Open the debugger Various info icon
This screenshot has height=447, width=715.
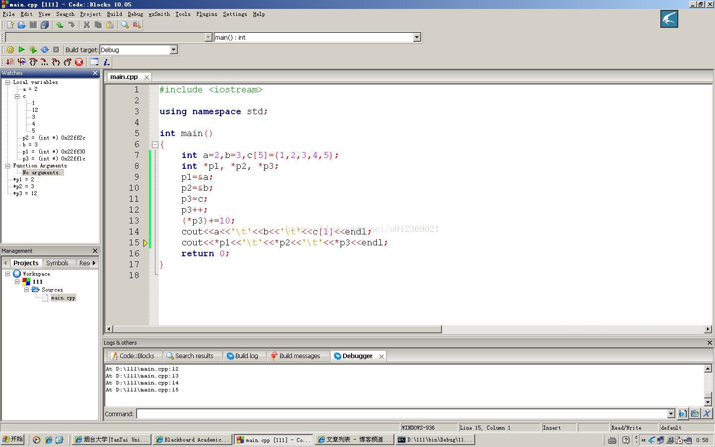pyautogui.click(x=106, y=62)
